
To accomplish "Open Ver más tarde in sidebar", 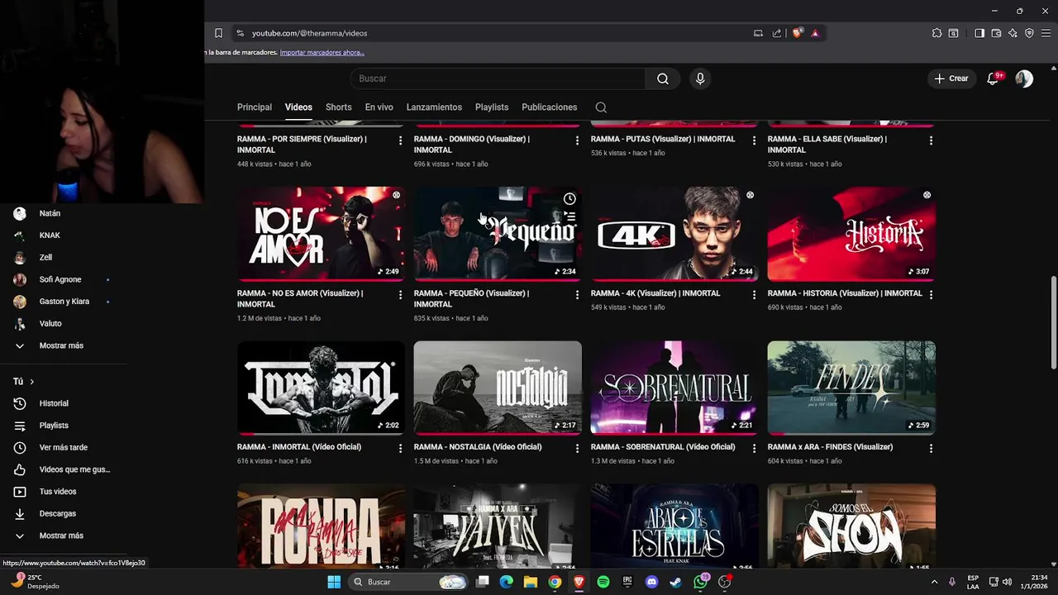I will (x=63, y=447).
